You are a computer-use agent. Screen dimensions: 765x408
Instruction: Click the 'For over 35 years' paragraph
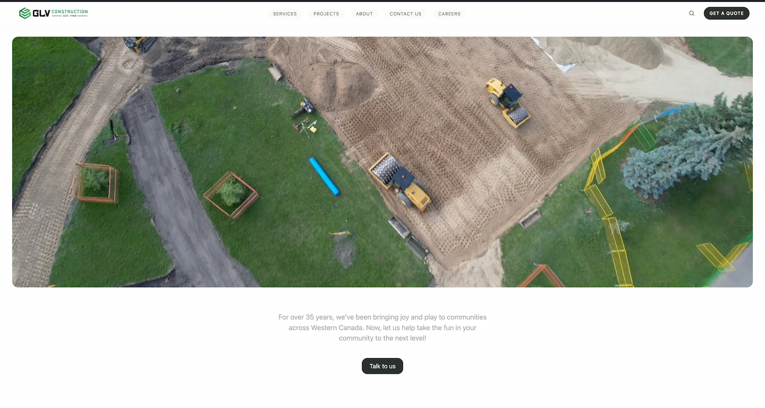(382, 328)
